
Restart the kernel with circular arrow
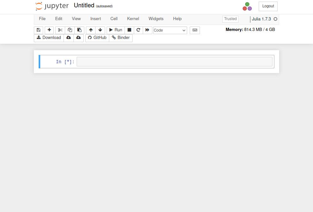[138, 30]
